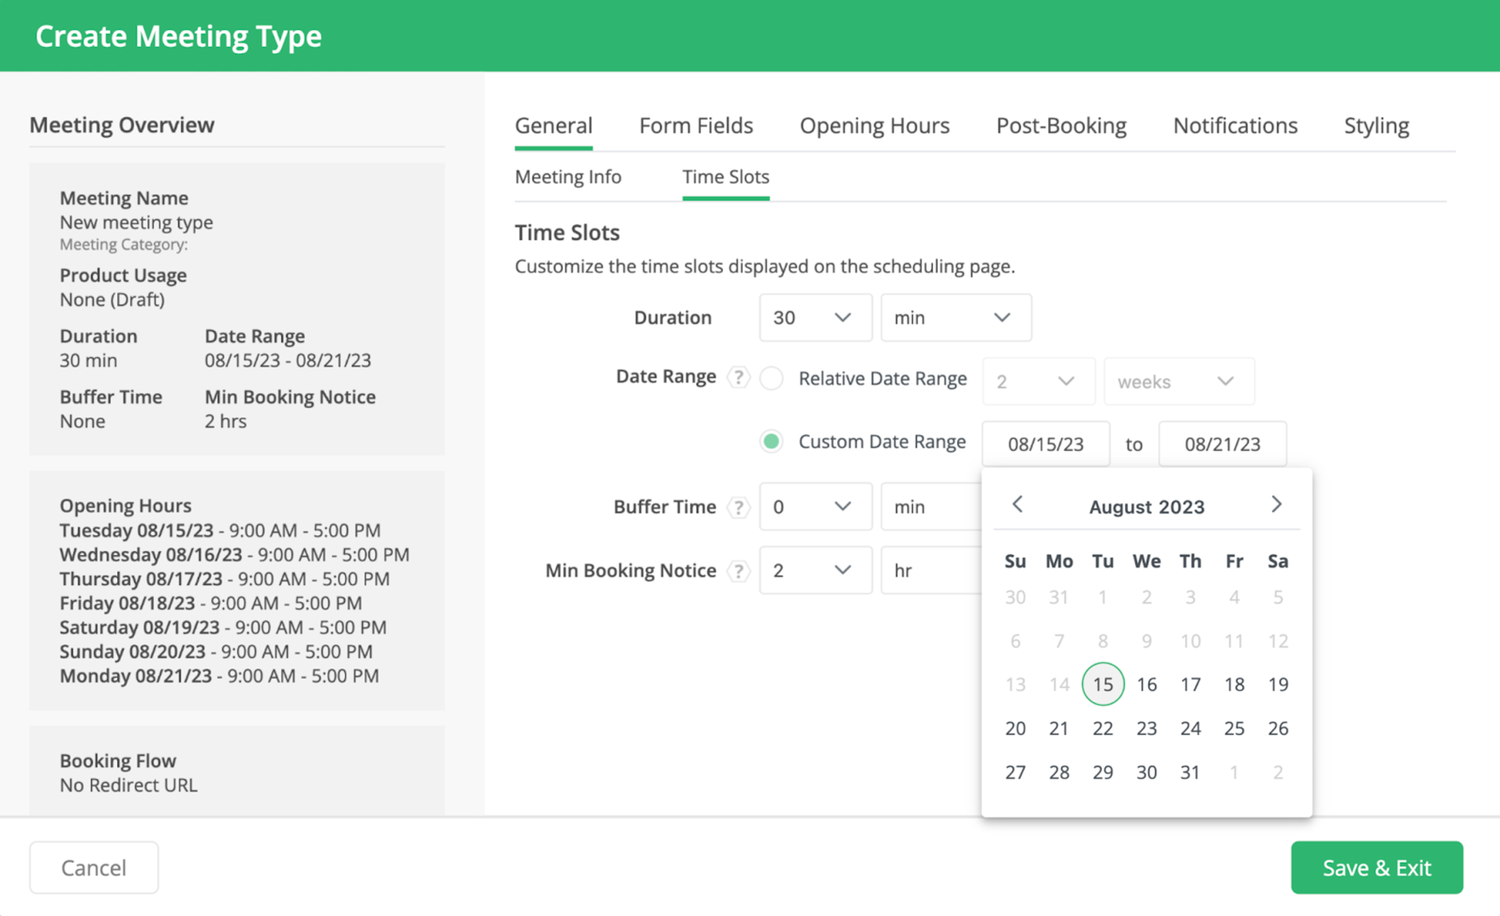Open the Duration value dropdown showing 30
Image resolution: width=1500 pixels, height=916 pixels.
[815, 318]
